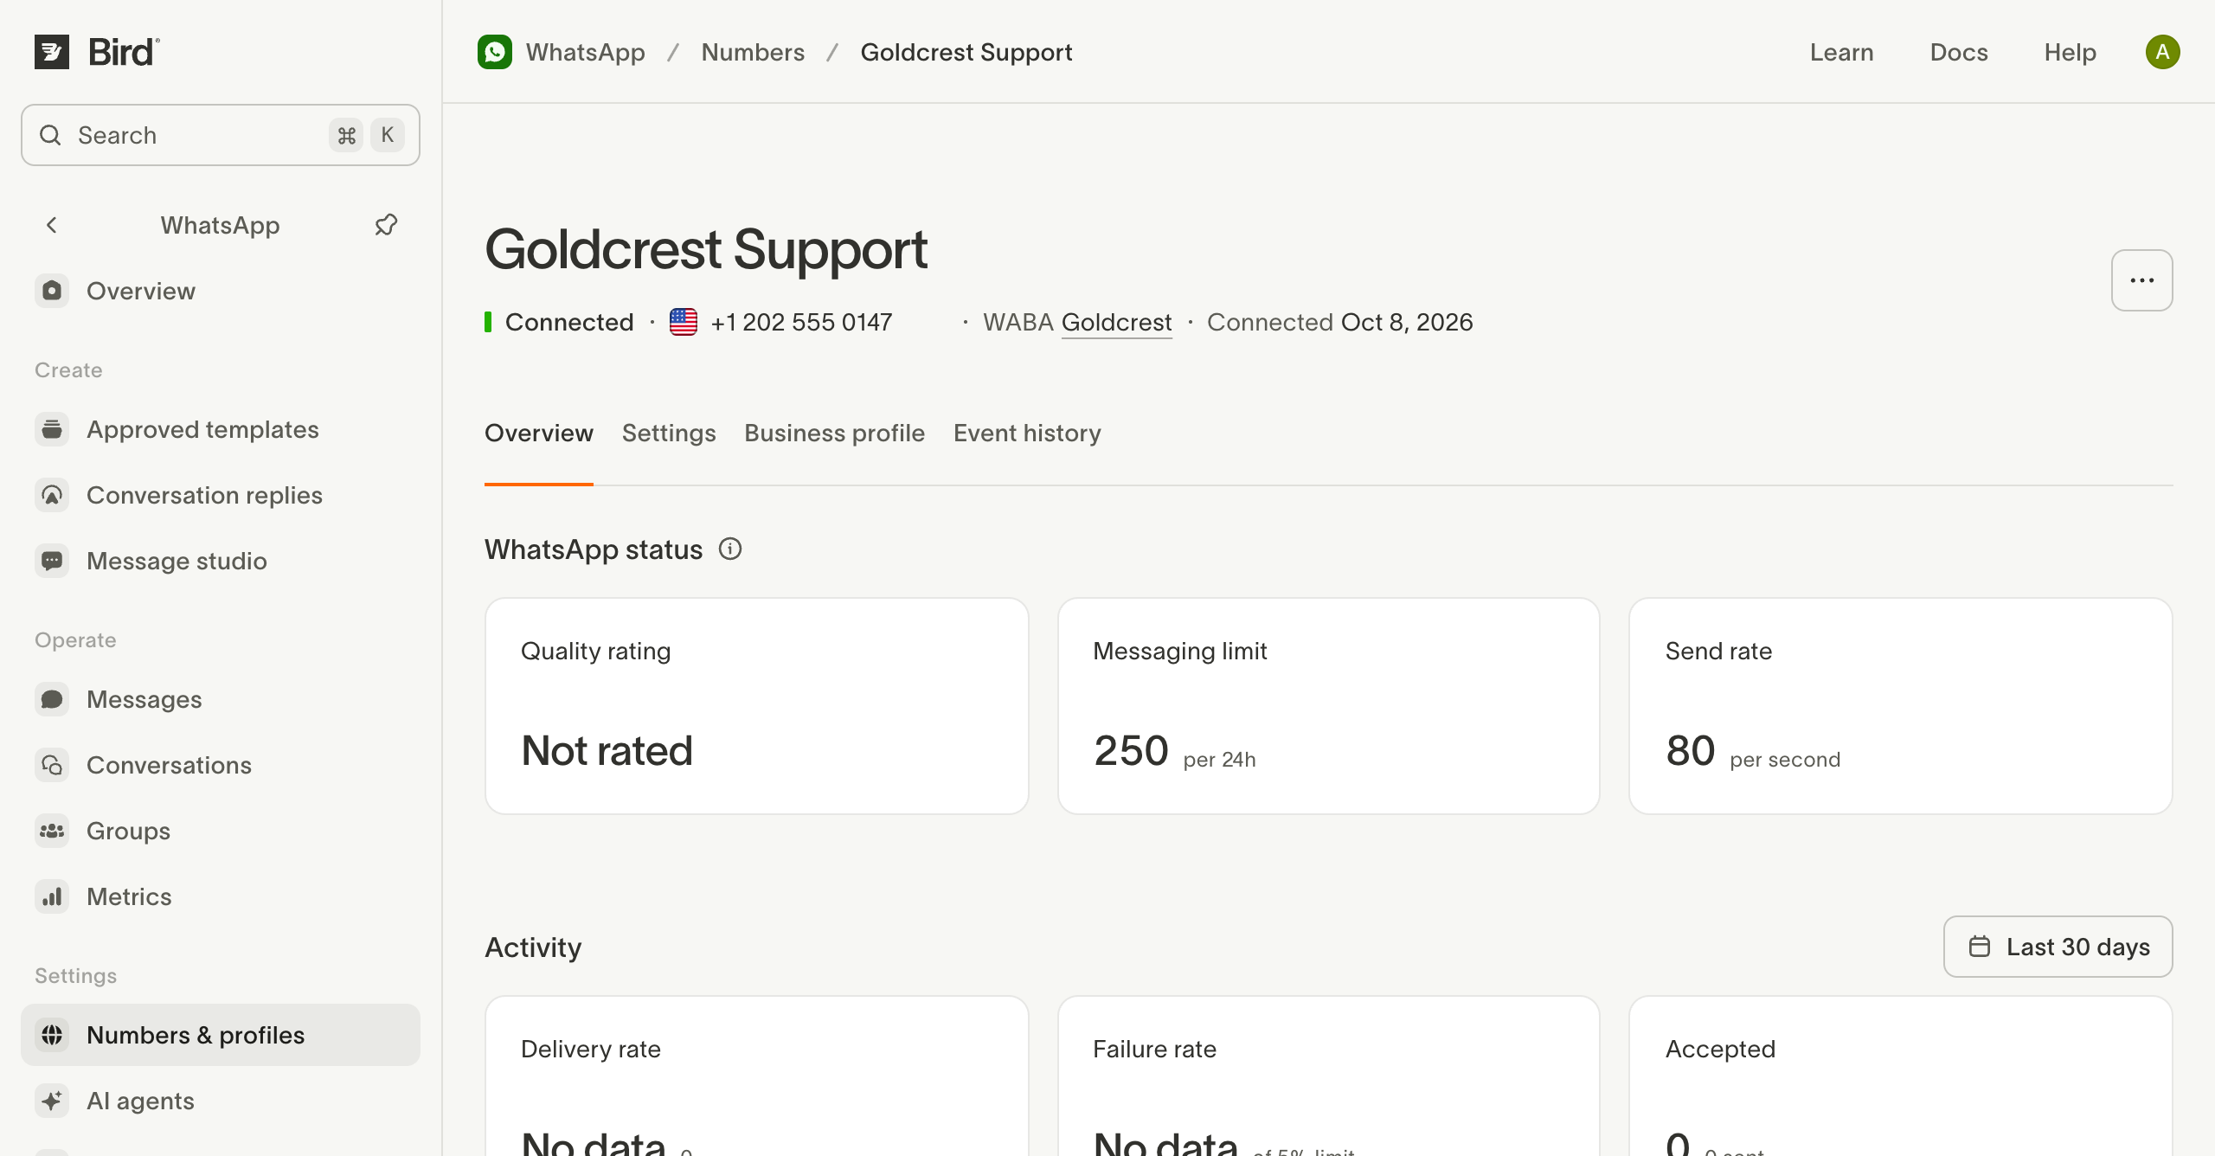Click into the Search field

(220, 135)
